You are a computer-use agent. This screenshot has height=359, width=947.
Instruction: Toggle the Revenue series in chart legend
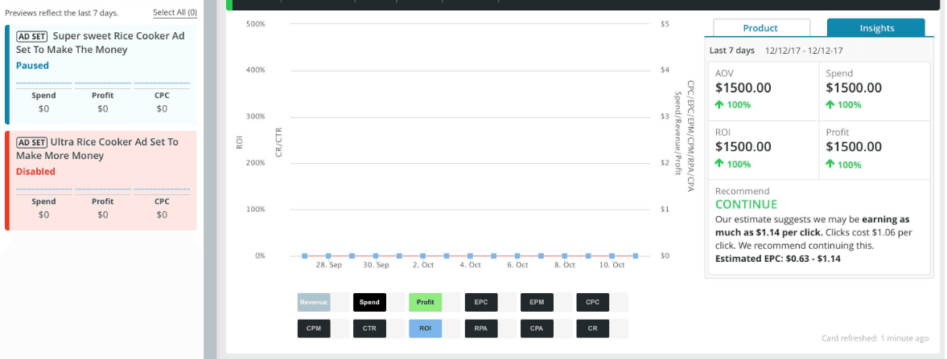point(314,302)
